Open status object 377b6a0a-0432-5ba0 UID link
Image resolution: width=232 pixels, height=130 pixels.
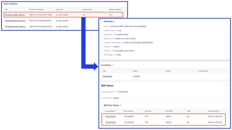(x=16, y=27)
